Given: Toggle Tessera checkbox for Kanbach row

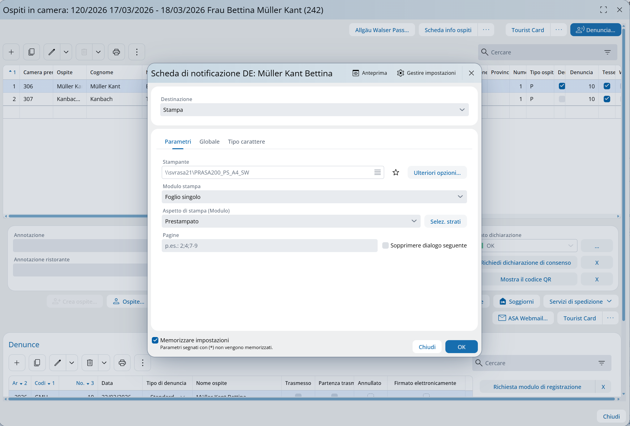Looking at the screenshot, I should click(x=607, y=99).
